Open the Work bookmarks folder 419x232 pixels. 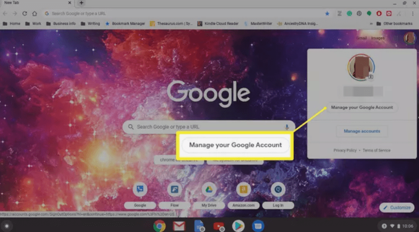click(x=33, y=23)
